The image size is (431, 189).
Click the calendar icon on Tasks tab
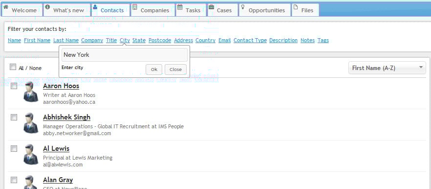point(180,7)
